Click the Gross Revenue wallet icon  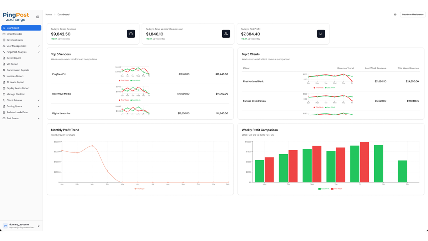pyautogui.click(x=131, y=34)
